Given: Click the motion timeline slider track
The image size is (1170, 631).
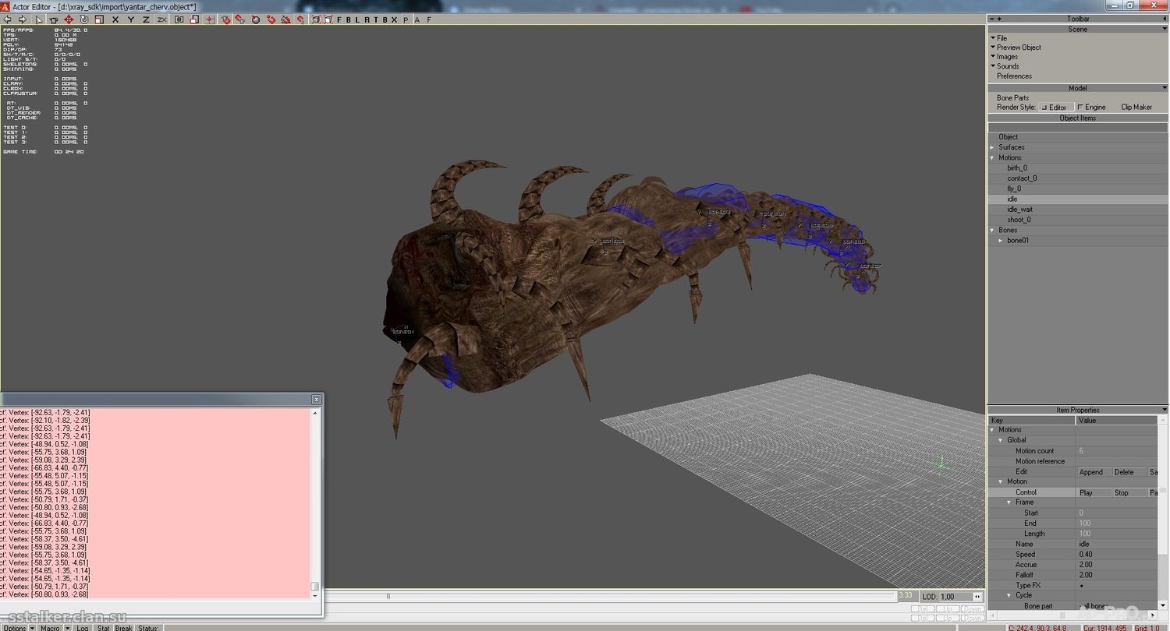Looking at the screenshot, I should click(x=610, y=596).
